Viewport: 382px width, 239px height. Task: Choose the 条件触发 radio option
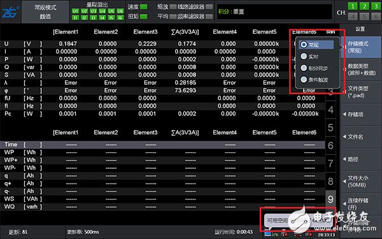(304, 79)
